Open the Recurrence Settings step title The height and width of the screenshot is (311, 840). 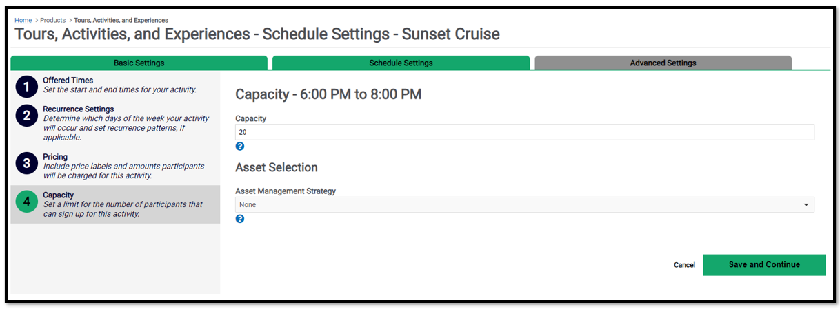tap(79, 109)
